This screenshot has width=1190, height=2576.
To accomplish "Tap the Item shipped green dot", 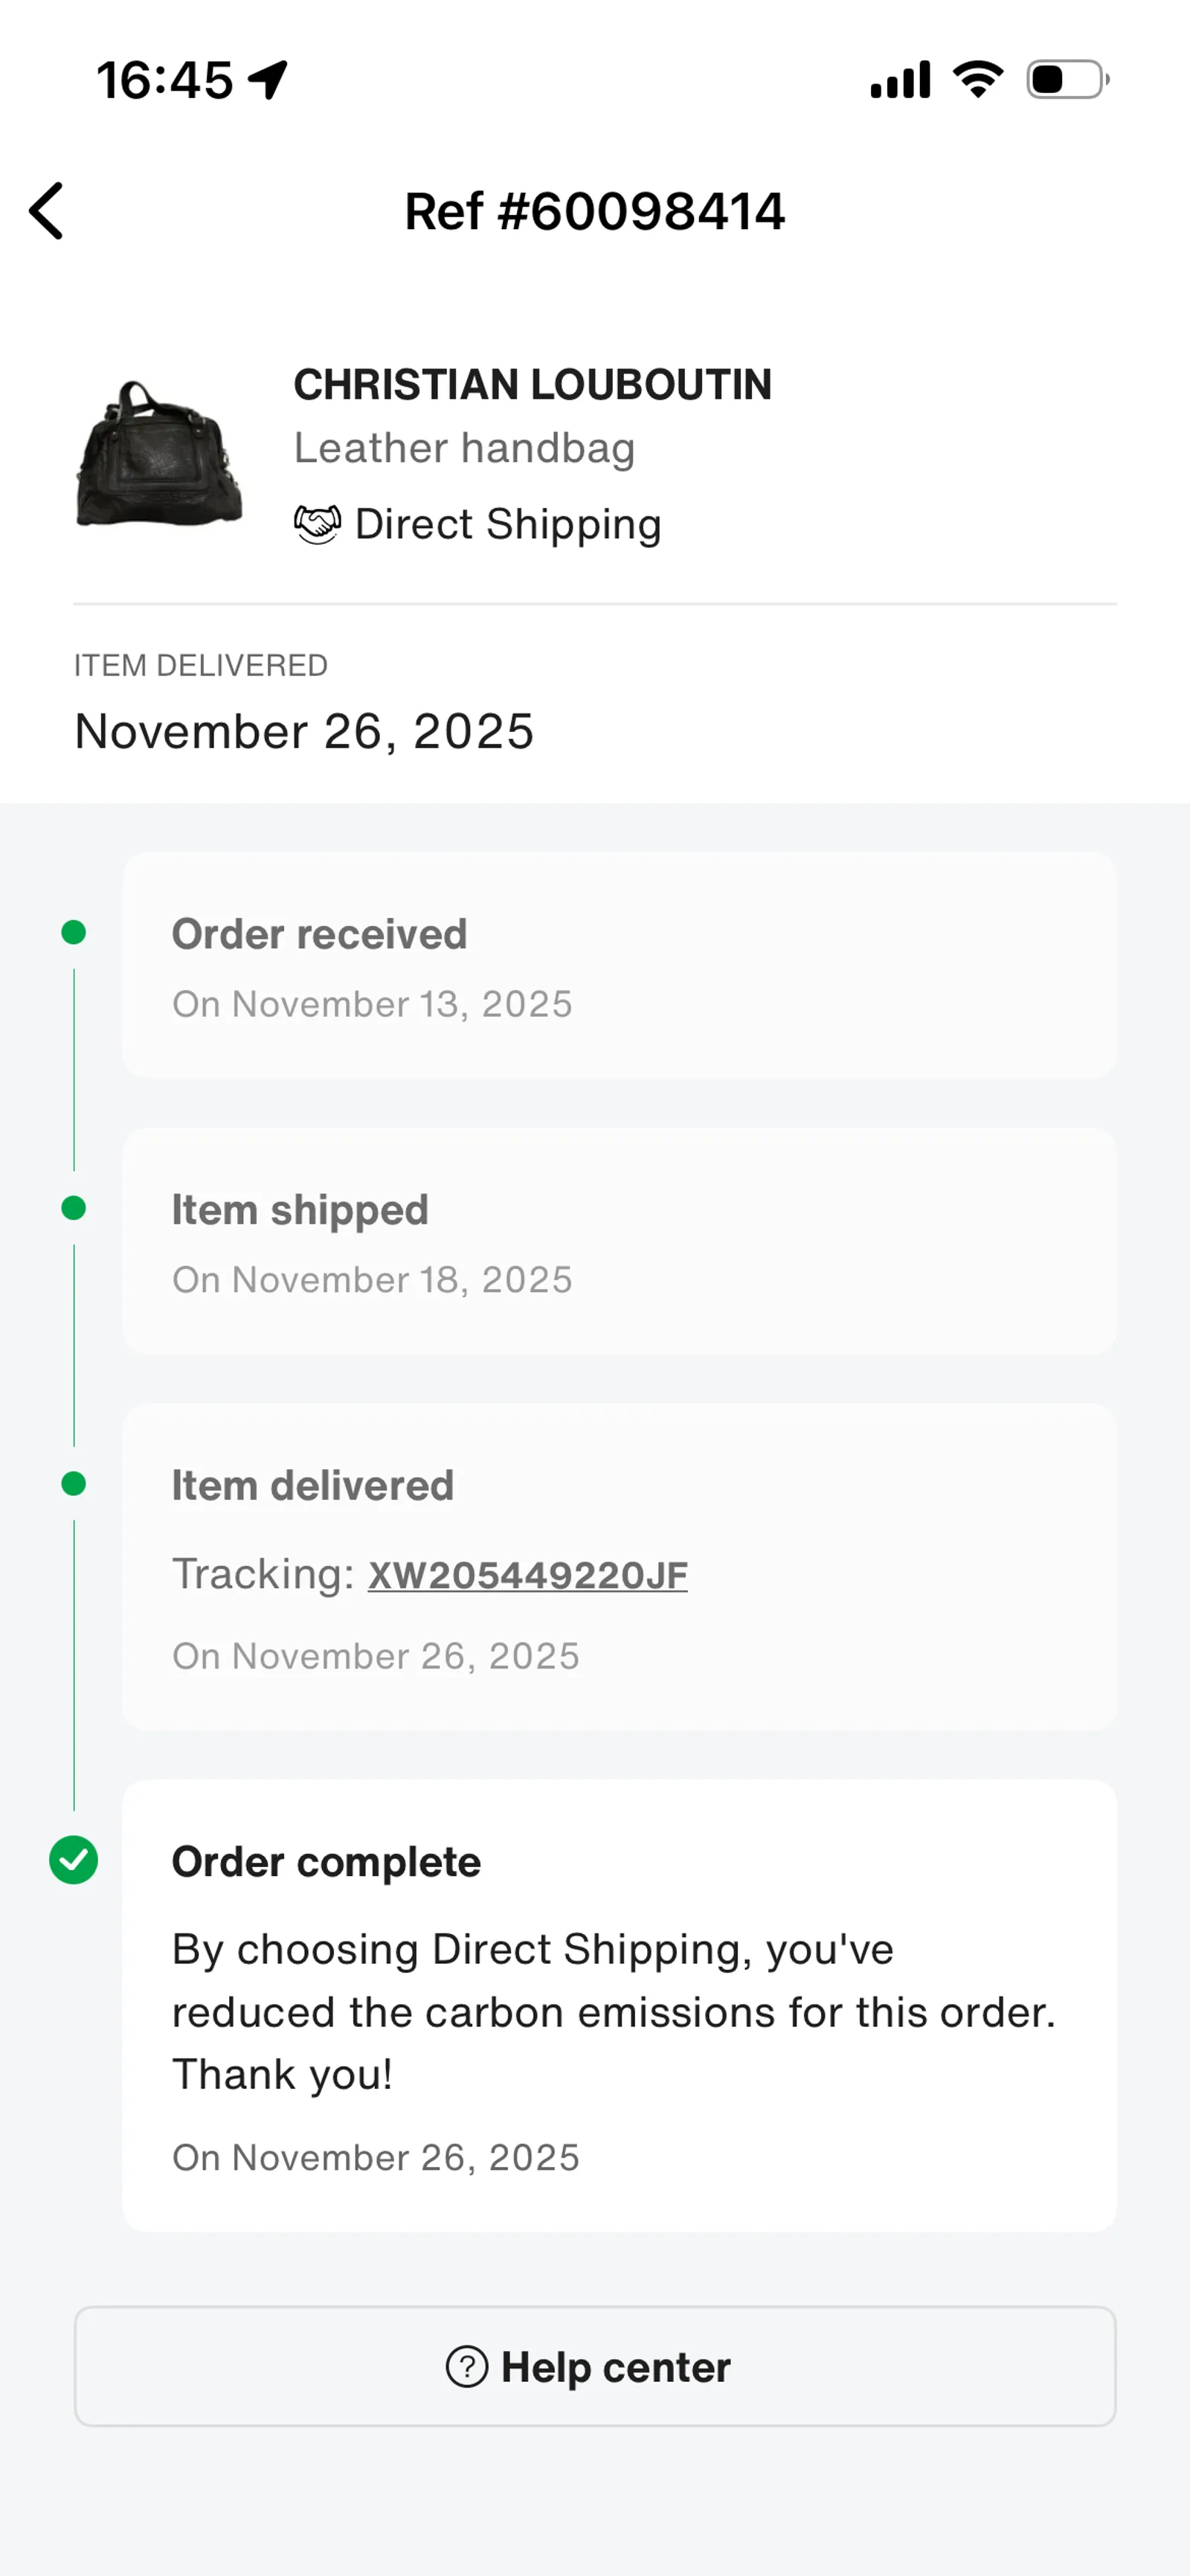I will click(x=74, y=1208).
